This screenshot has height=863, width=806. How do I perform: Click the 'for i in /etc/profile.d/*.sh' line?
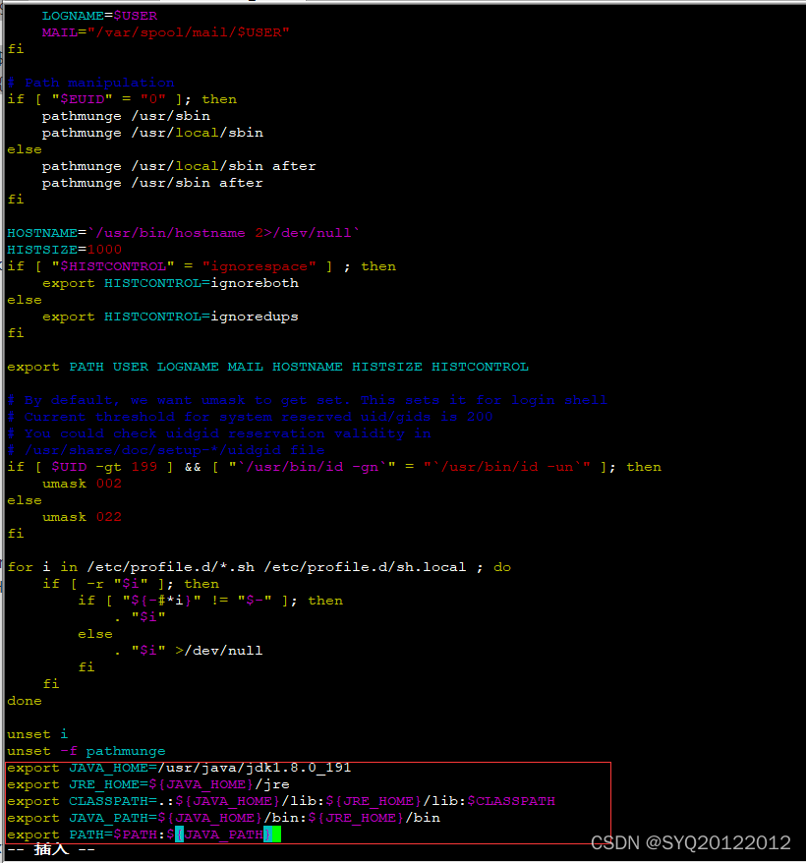point(259,567)
